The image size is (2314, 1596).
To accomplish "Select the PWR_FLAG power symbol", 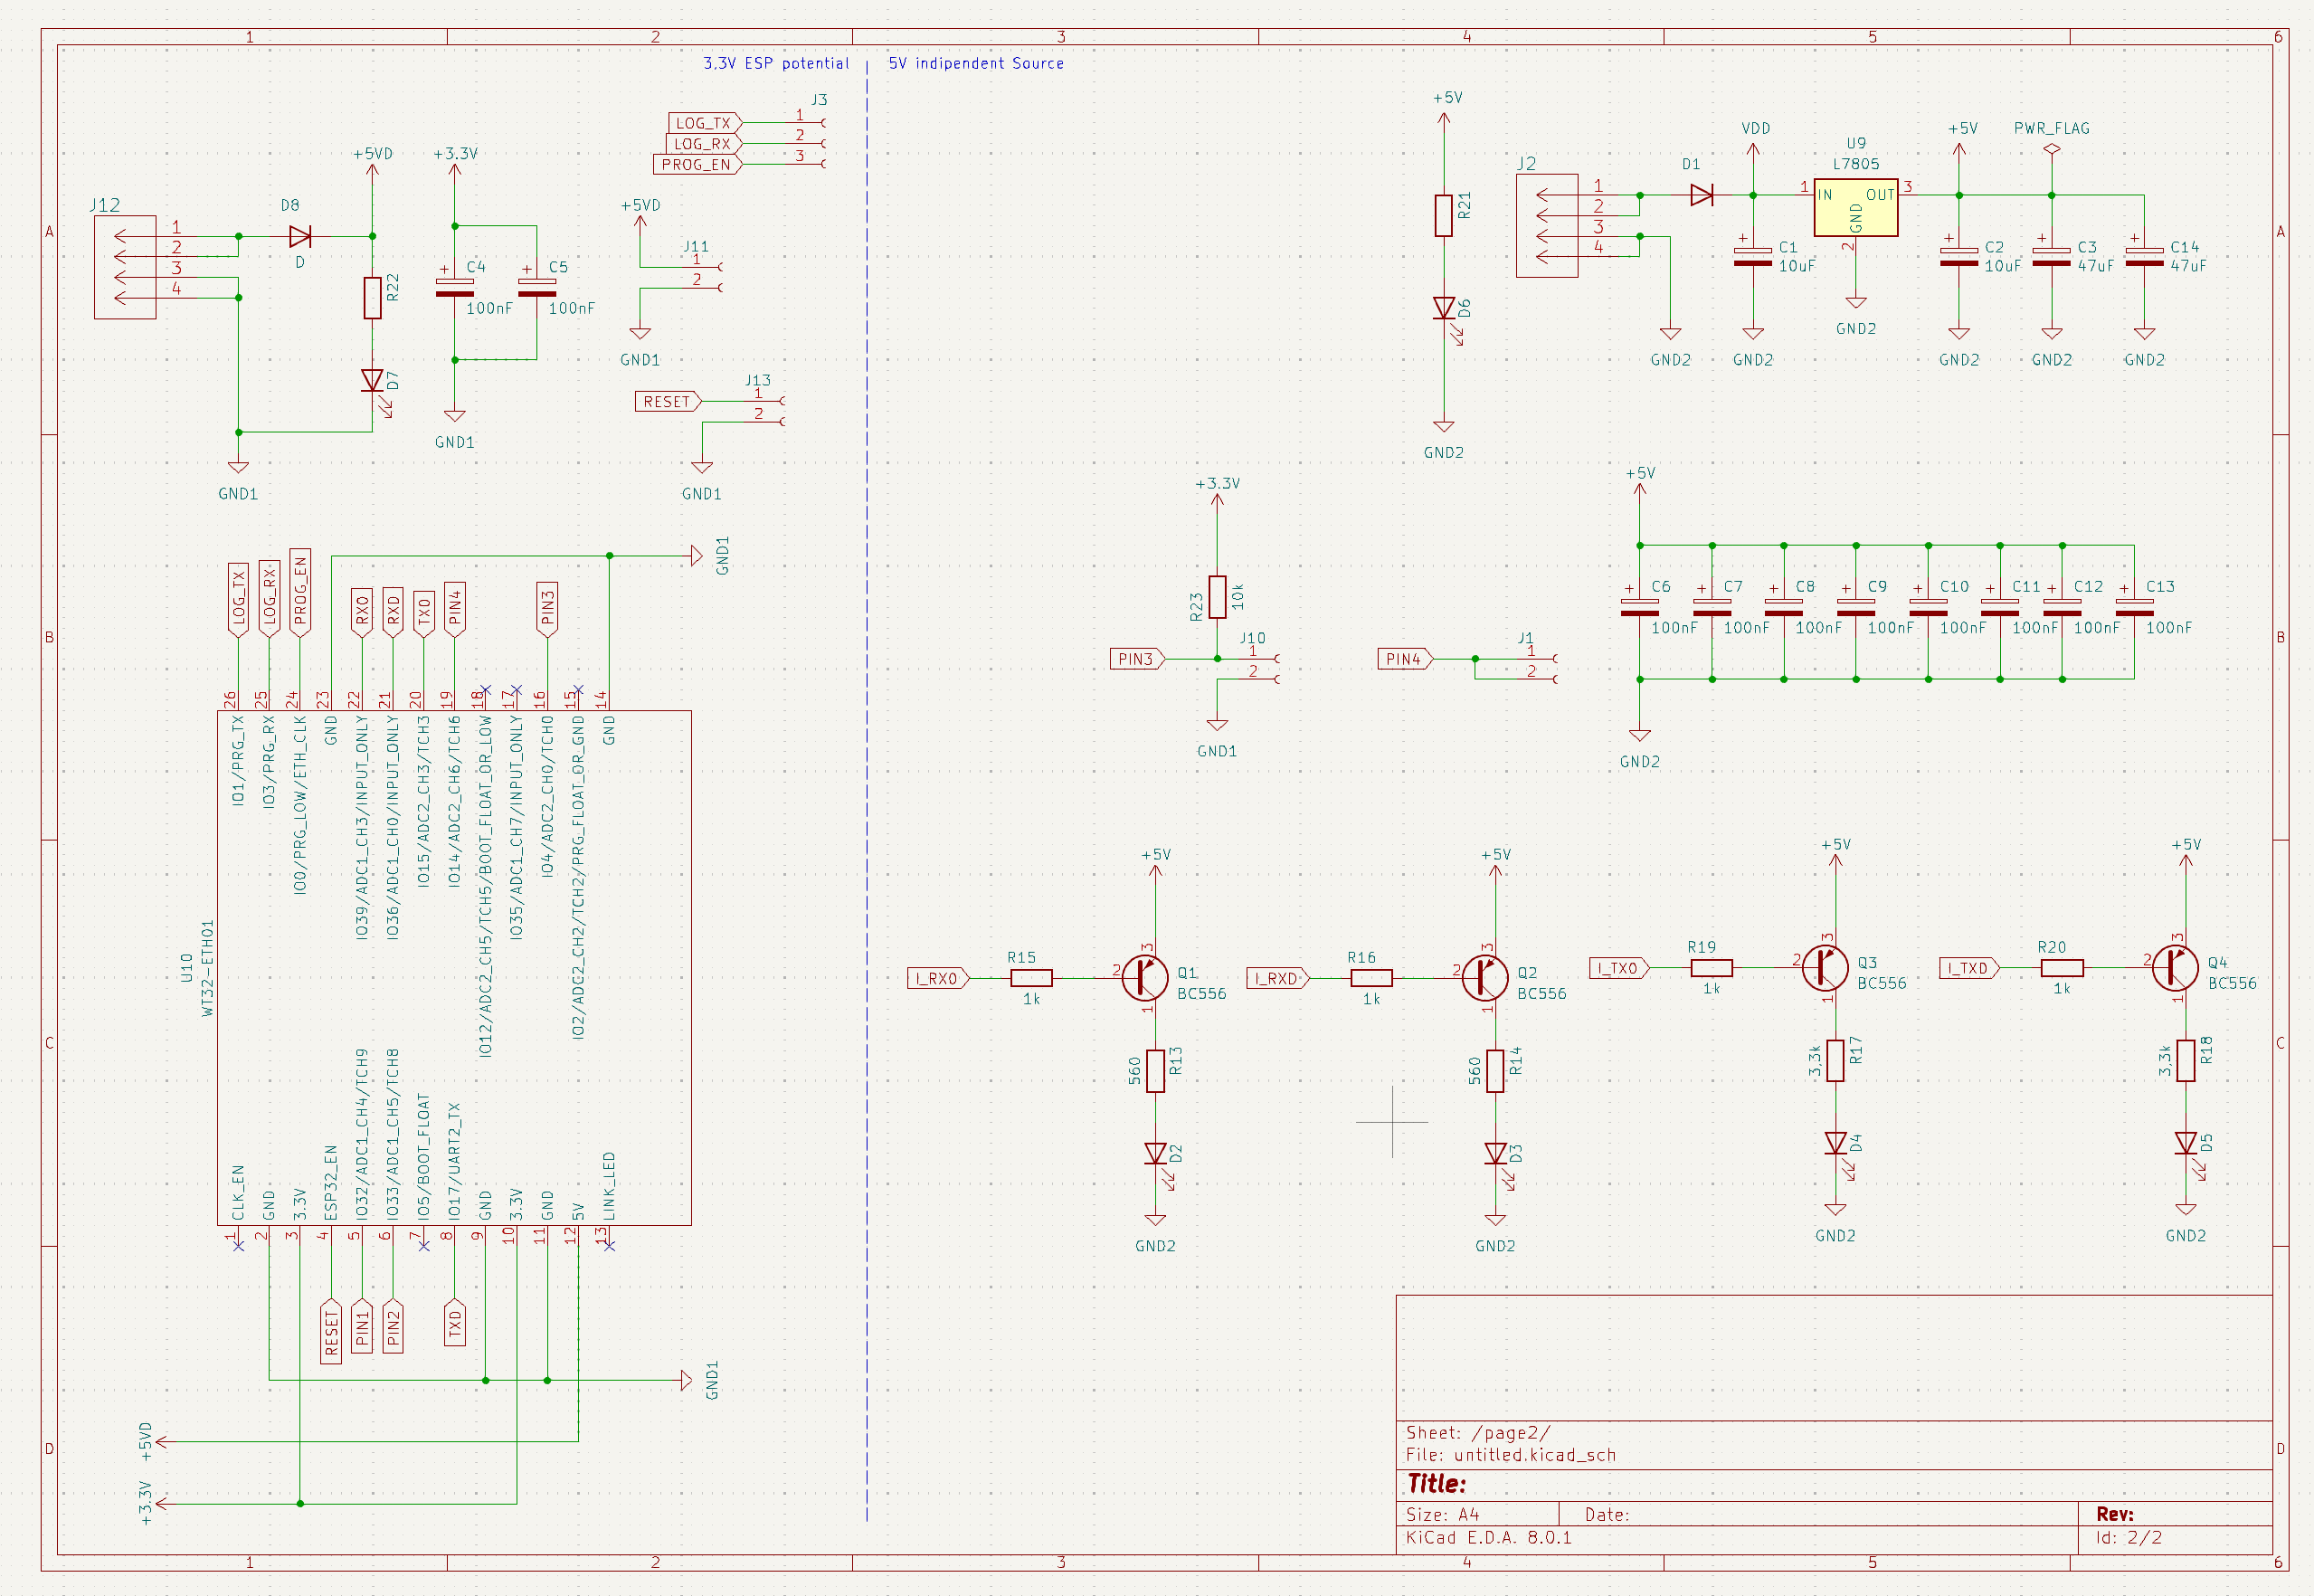I will (2051, 150).
